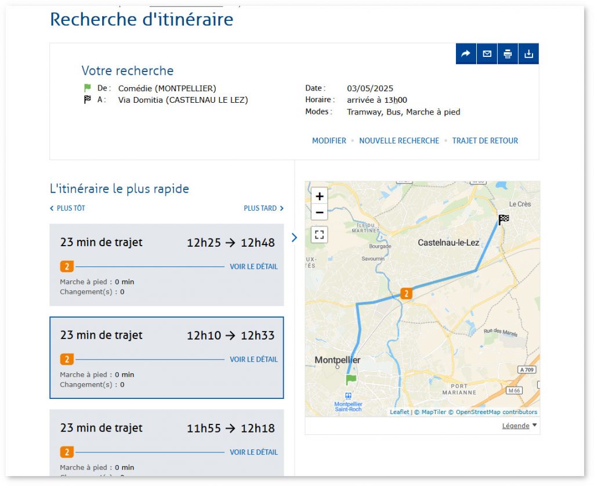The height and width of the screenshot is (486, 594).
Task: Show later trips via PLUS TARD
Action: pos(264,208)
